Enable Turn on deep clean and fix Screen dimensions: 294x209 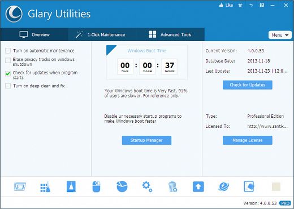[8, 86]
